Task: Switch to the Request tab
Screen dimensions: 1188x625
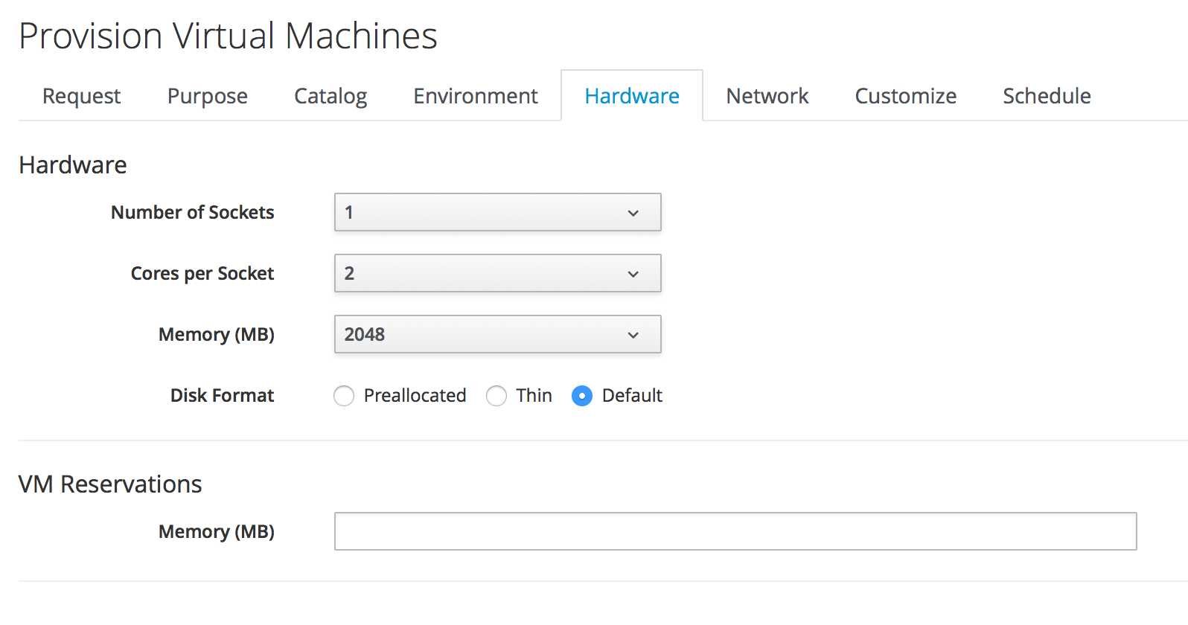Action: [81, 96]
